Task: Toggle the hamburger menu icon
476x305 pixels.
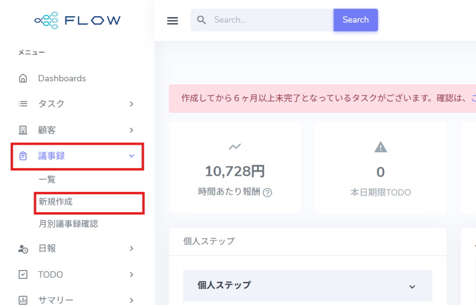Action: point(172,20)
